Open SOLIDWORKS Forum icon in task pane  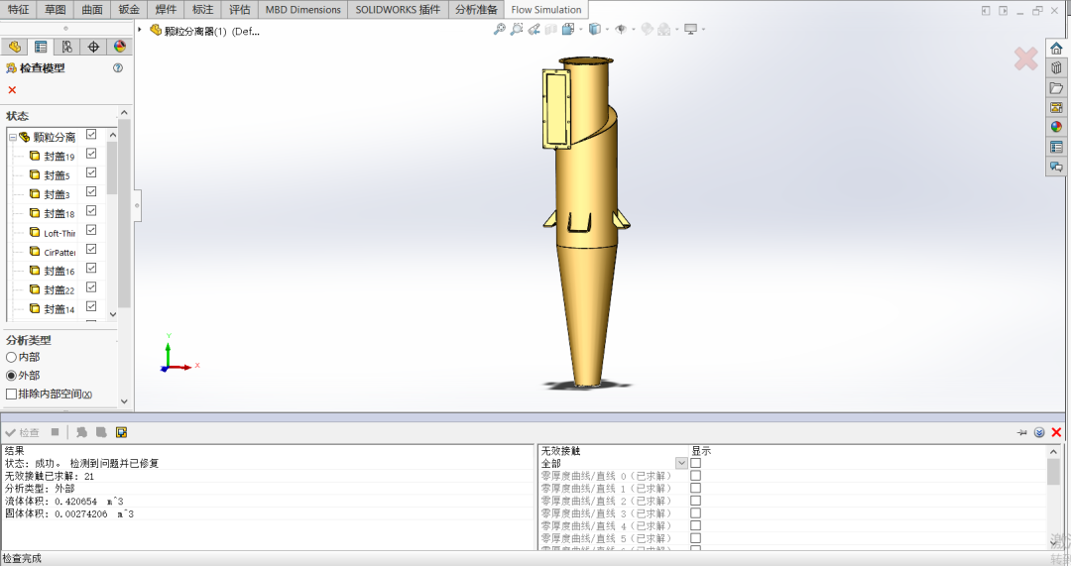click(1056, 167)
